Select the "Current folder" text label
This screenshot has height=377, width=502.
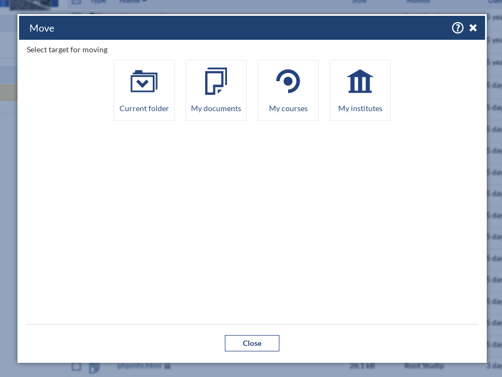coord(144,108)
